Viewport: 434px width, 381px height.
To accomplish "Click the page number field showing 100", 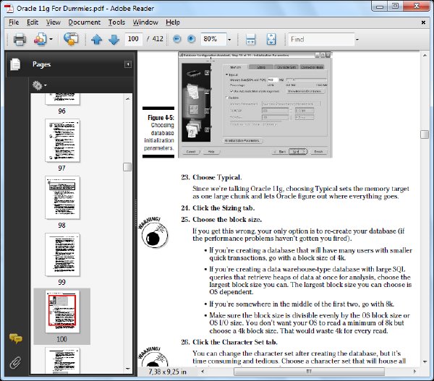I will pyautogui.click(x=133, y=39).
